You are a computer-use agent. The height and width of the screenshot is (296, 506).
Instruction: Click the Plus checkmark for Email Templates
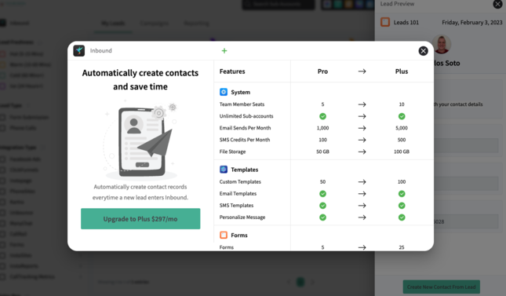coord(402,194)
